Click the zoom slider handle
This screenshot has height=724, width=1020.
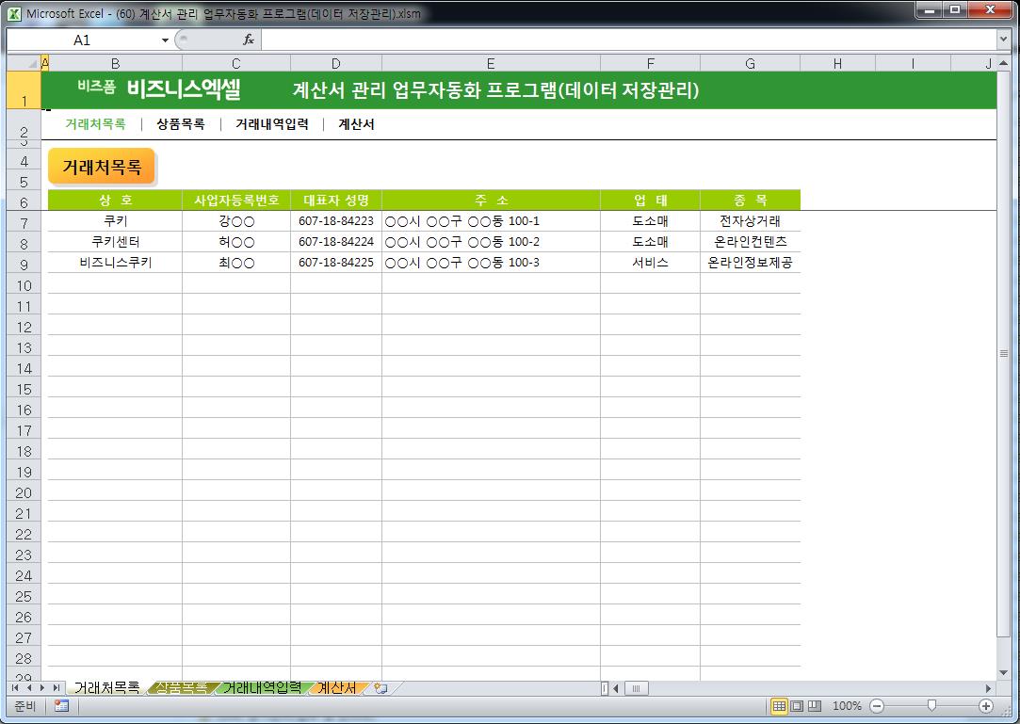coord(931,706)
